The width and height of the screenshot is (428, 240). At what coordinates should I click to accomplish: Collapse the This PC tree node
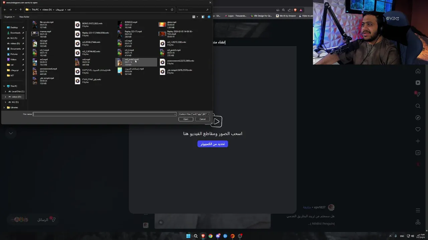tap(4, 86)
